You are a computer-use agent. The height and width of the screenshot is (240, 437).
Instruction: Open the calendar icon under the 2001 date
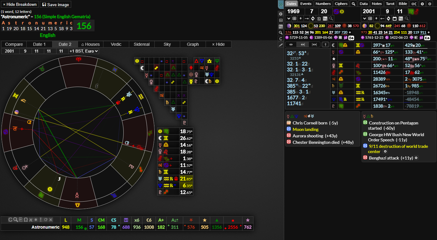tap(395, 18)
